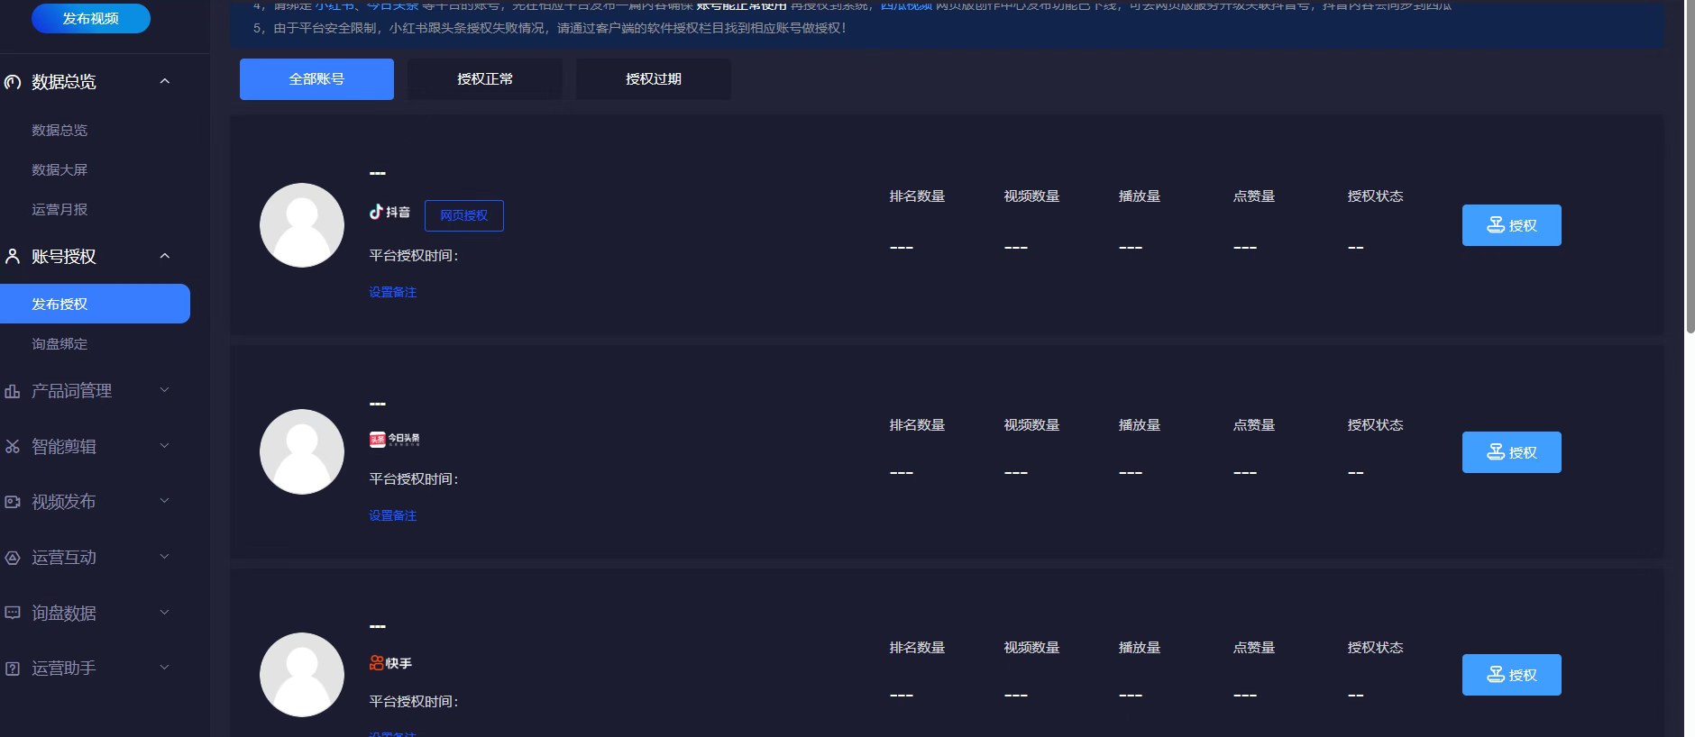The width and height of the screenshot is (1695, 737).
Task: Click 视频数量 label in 今日头条 row
Action: 1031,425
